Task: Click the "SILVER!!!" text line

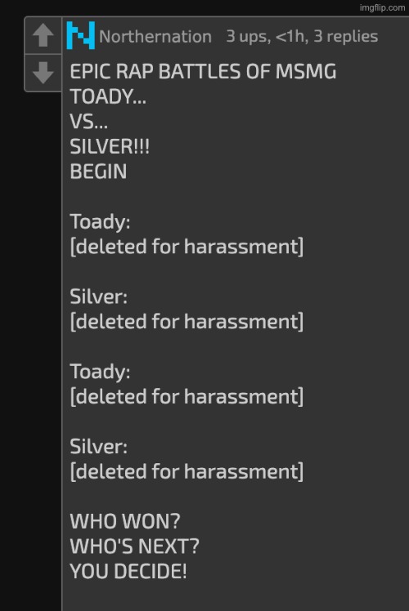Action: click(110, 146)
